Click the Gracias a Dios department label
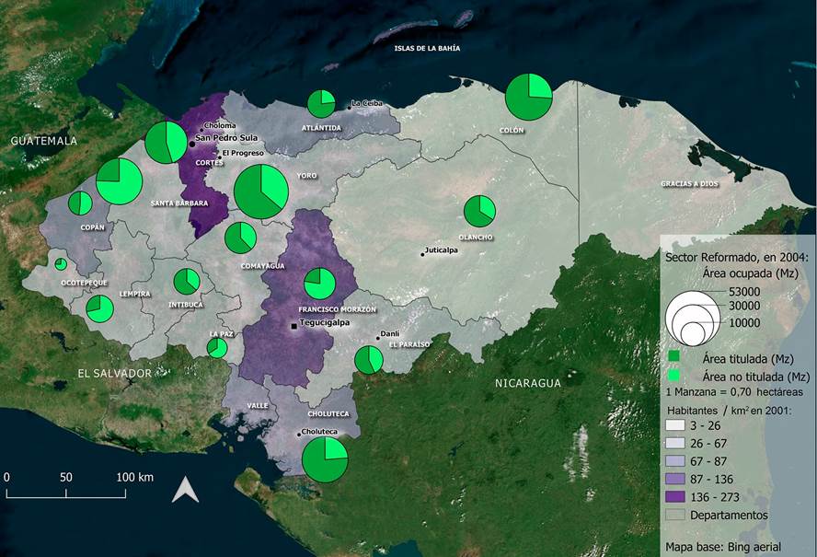 pos(688,184)
